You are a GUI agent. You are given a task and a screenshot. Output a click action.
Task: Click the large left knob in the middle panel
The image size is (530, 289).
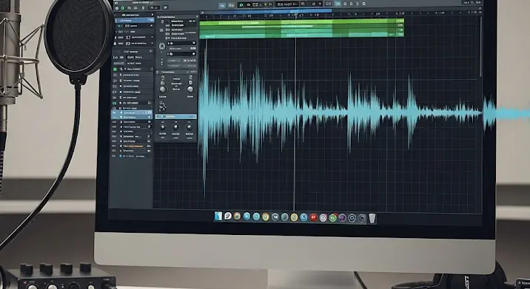pos(163,89)
